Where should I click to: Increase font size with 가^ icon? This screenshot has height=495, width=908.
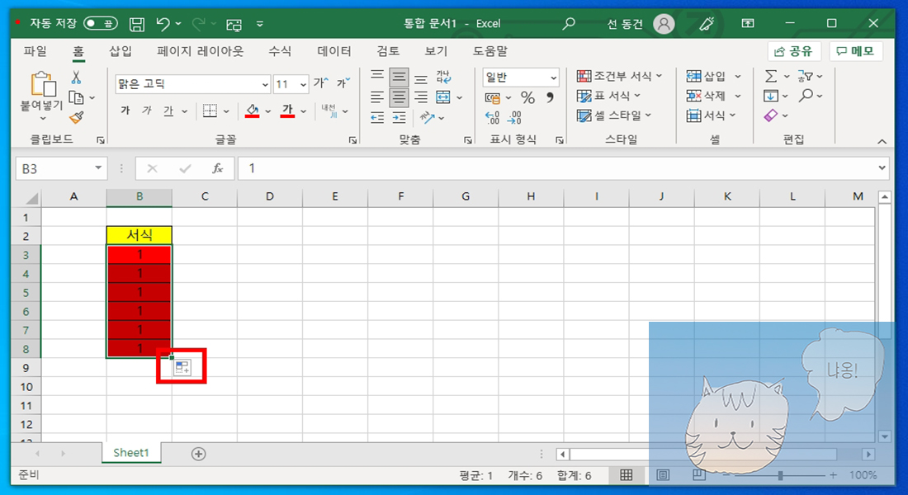click(321, 84)
